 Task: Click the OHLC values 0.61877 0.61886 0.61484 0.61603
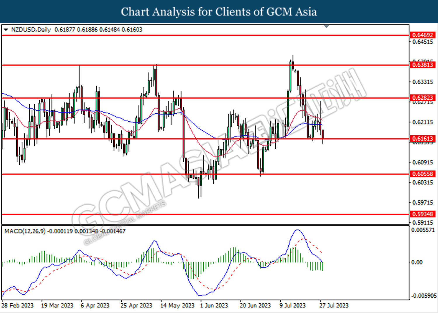tap(98, 30)
